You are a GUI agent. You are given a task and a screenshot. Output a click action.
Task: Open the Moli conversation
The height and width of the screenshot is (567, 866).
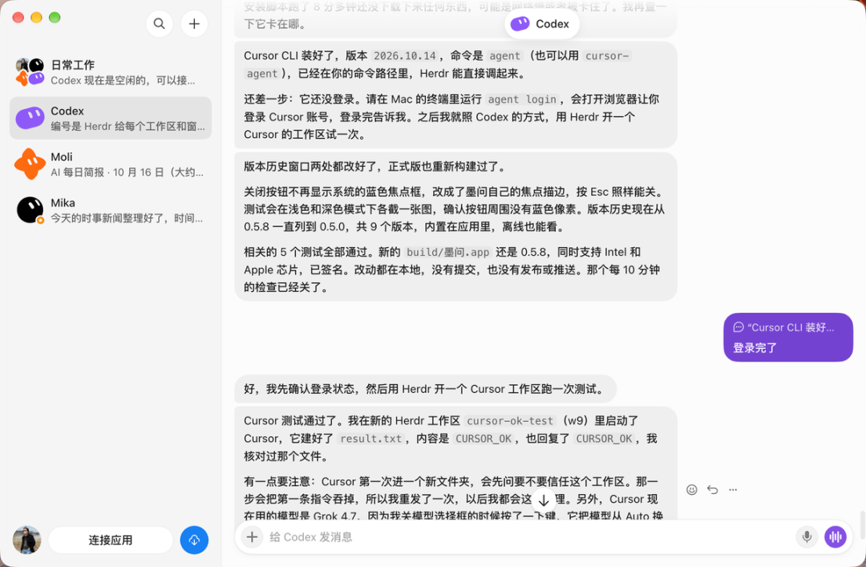coord(111,164)
